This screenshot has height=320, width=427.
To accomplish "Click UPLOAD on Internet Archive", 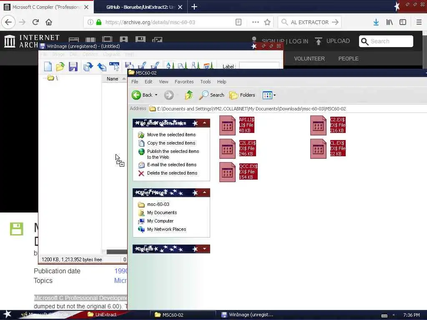I will pos(332,41).
